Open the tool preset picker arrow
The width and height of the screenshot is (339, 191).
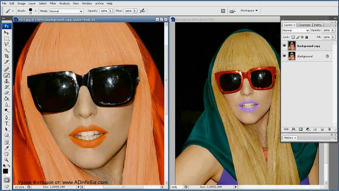coord(13,11)
